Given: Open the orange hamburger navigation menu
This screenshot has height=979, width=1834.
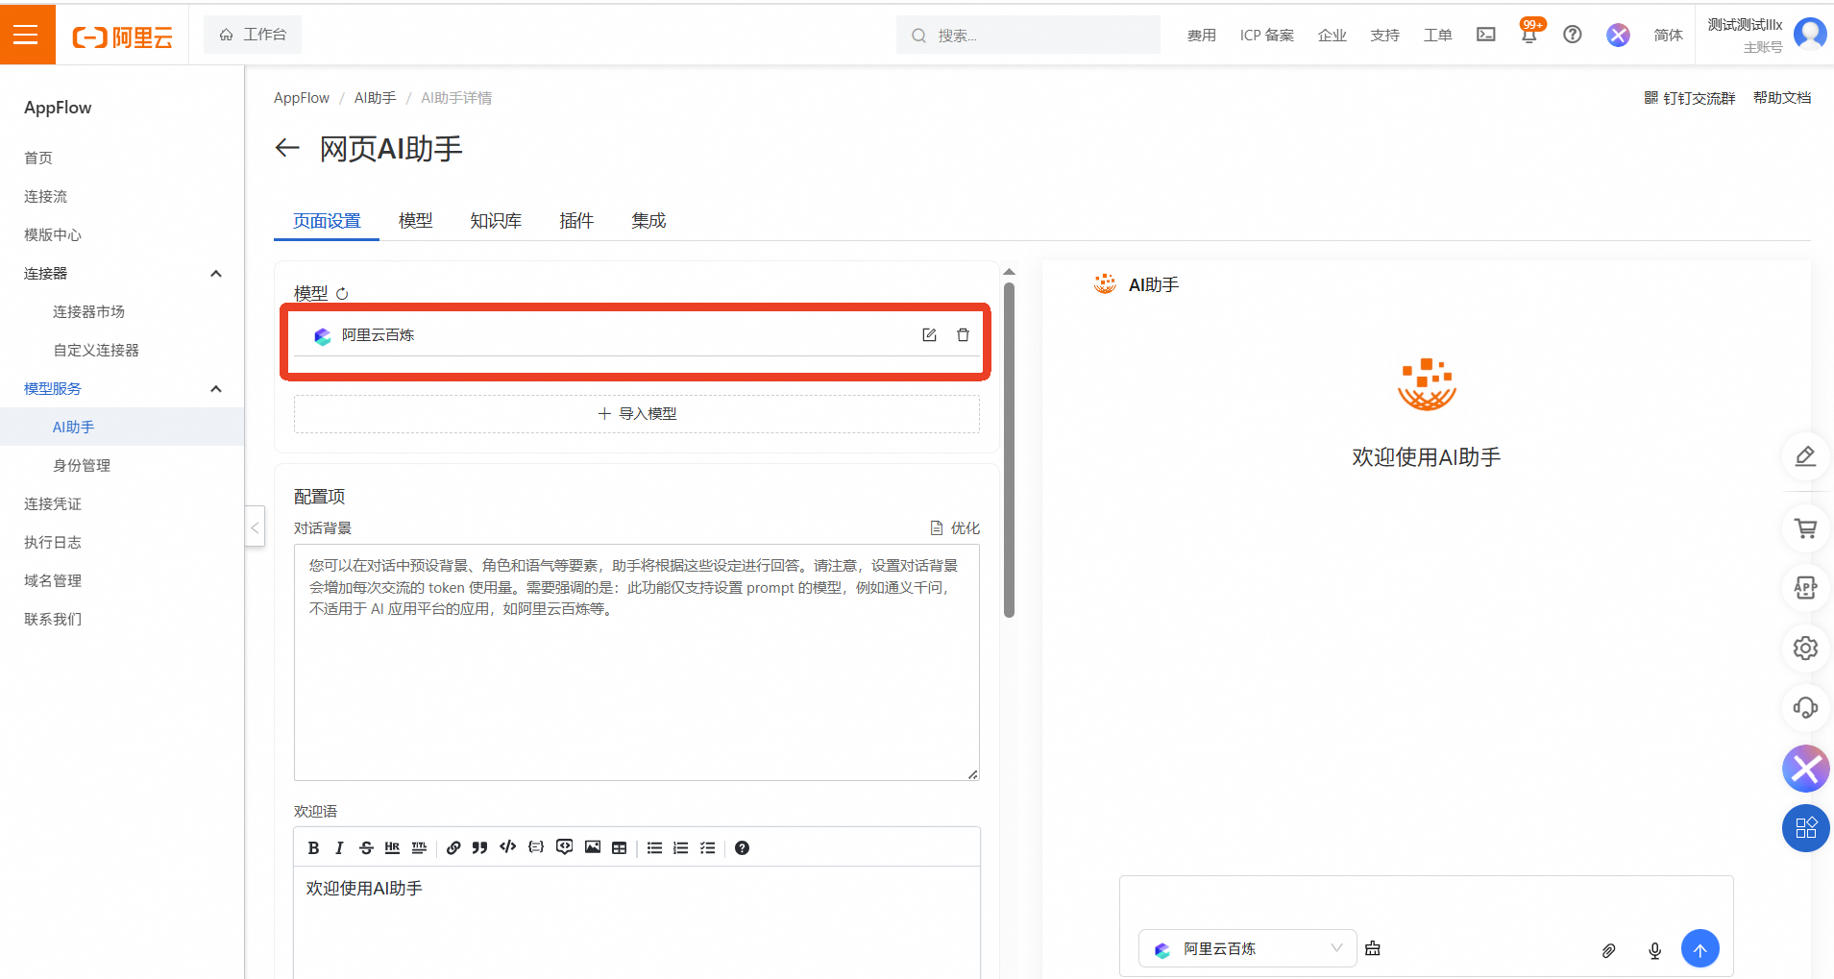Looking at the screenshot, I should (x=27, y=35).
